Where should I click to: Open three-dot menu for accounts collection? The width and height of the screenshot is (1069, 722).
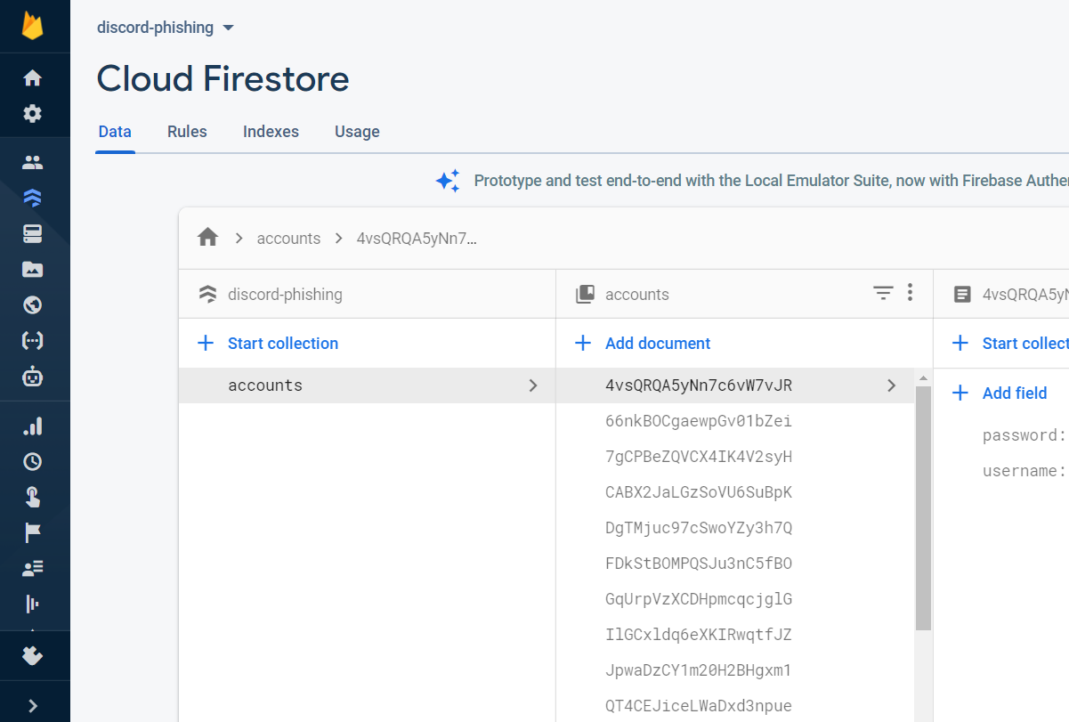click(x=910, y=293)
